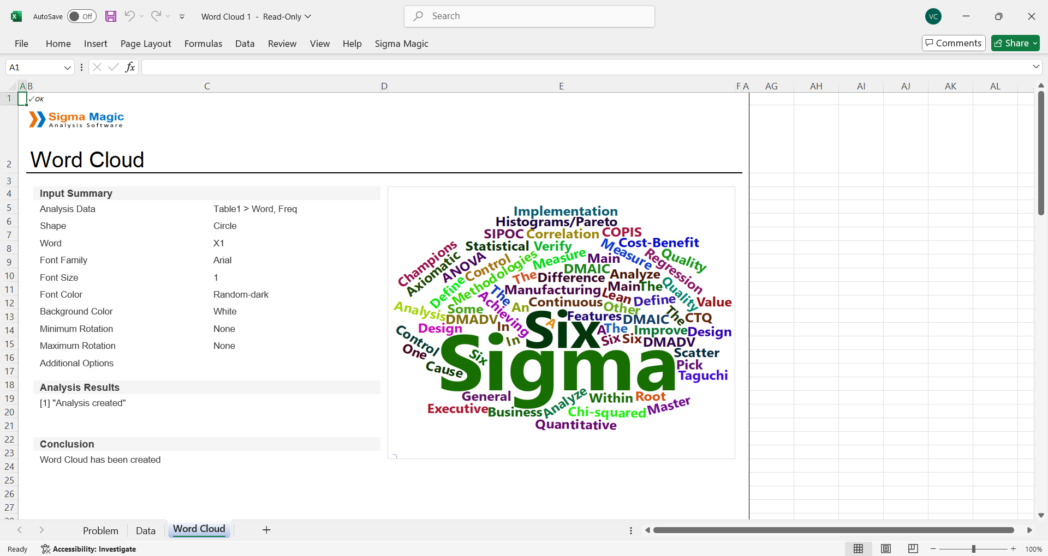The width and height of the screenshot is (1048, 556).
Task: Click into the formula bar input
Action: coord(585,67)
